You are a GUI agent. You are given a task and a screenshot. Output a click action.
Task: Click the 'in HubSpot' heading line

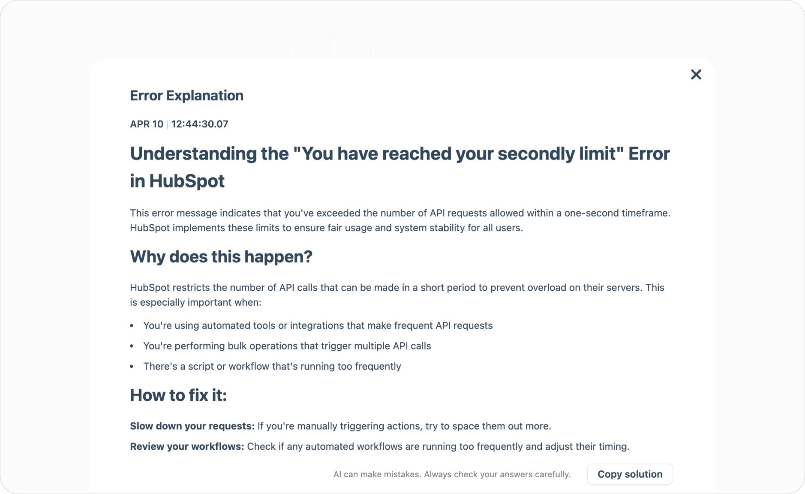[177, 181]
